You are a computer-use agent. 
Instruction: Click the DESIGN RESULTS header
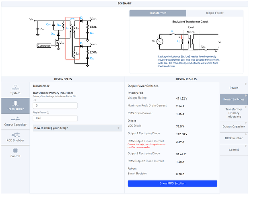(x=186, y=79)
